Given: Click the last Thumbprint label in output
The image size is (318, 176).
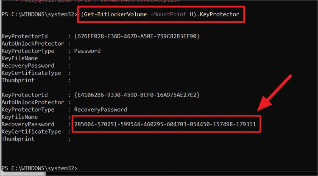Looking at the screenshot, I should (17, 139).
